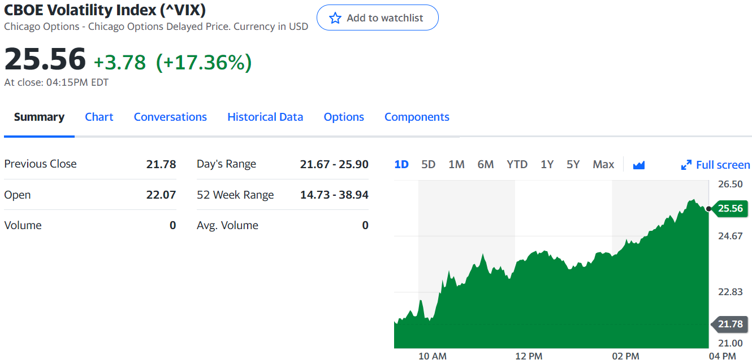Click the 21.00 y-axis label
752x364 pixels.
tap(730, 343)
